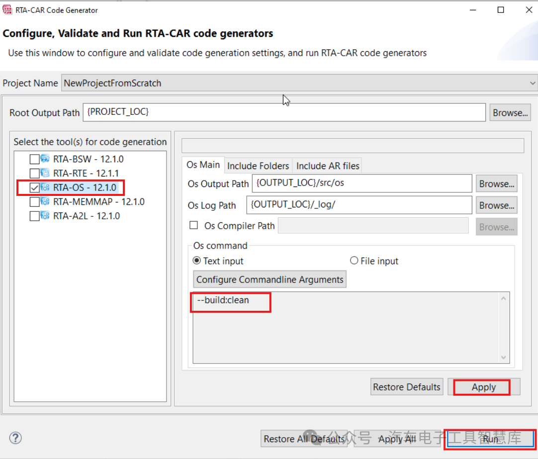Click the Restore All Defaults button
The width and height of the screenshot is (538, 459).
[x=304, y=439]
